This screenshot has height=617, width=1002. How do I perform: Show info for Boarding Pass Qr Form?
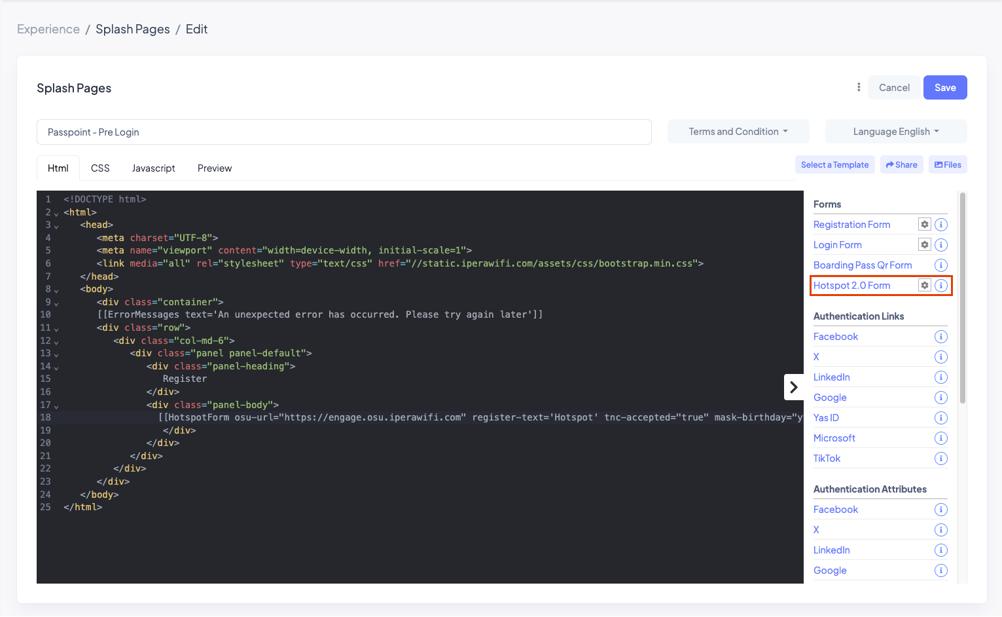tap(940, 265)
